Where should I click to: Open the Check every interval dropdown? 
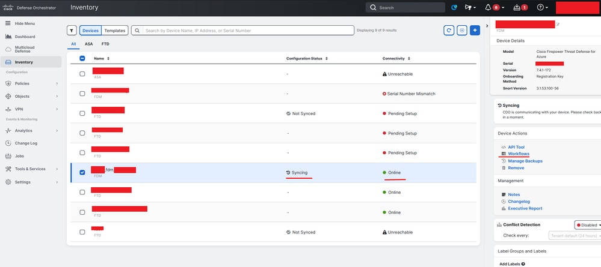click(x=575, y=235)
